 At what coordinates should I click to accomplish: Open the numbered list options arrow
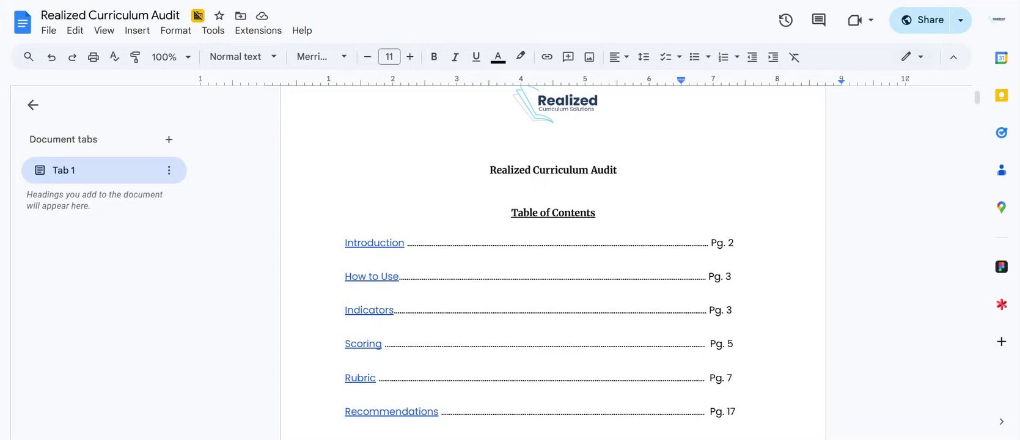[x=737, y=57]
